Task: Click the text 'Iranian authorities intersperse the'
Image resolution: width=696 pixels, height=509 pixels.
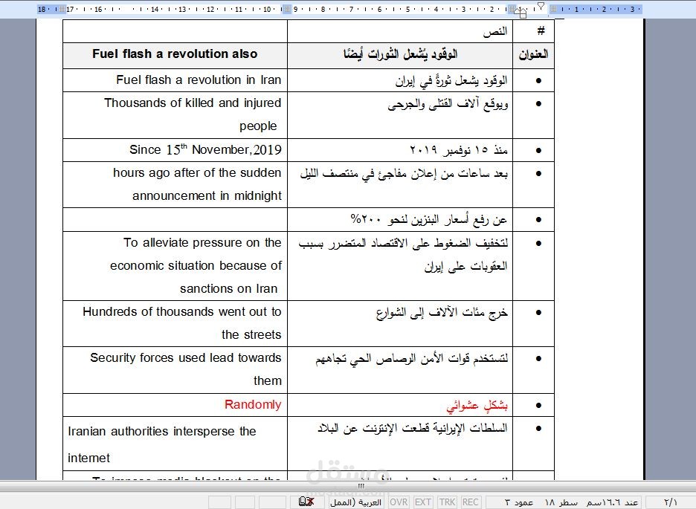Action: [162, 432]
